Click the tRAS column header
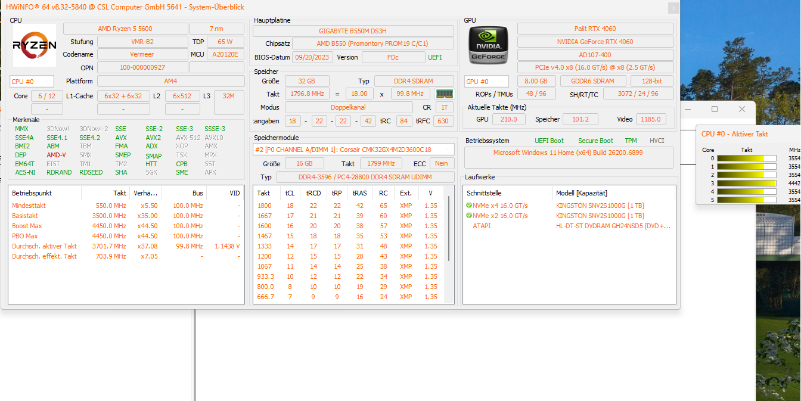The height and width of the screenshot is (401, 801). [x=359, y=193]
